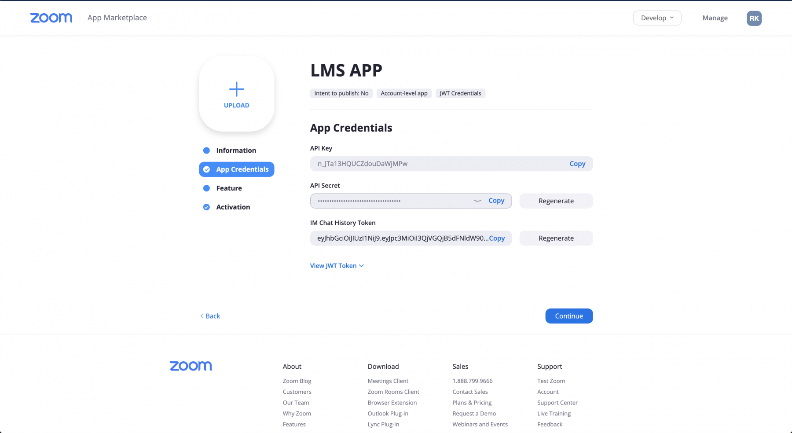Image resolution: width=792 pixels, height=433 pixels.
Task: Click the Information step bullet icon
Action: pos(206,150)
